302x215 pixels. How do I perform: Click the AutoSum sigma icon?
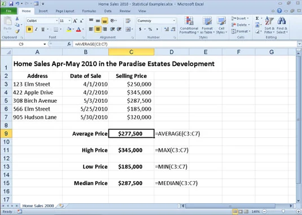tap(257, 19)
